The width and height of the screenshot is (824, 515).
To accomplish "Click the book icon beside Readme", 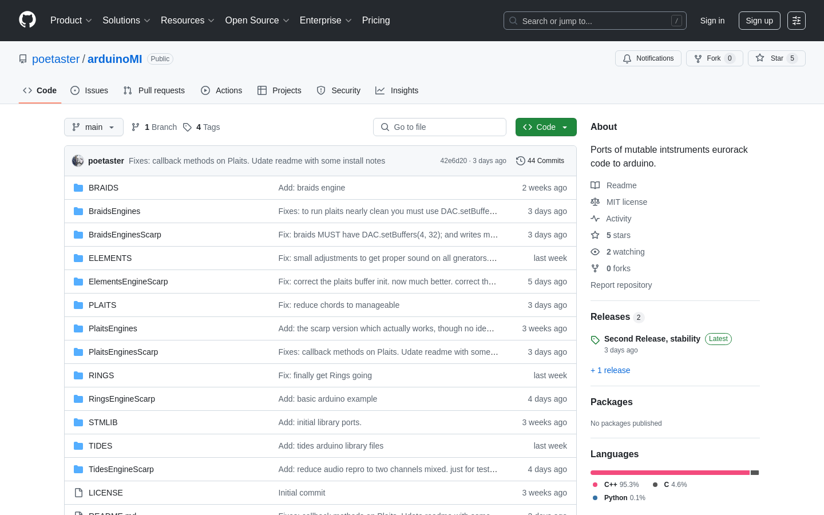I will [x=595, y=185].
